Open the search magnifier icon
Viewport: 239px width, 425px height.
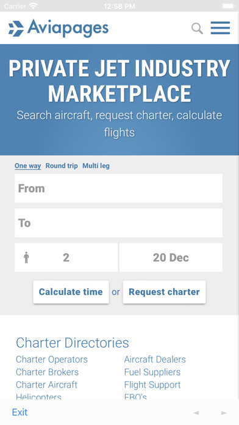(198, 29)
